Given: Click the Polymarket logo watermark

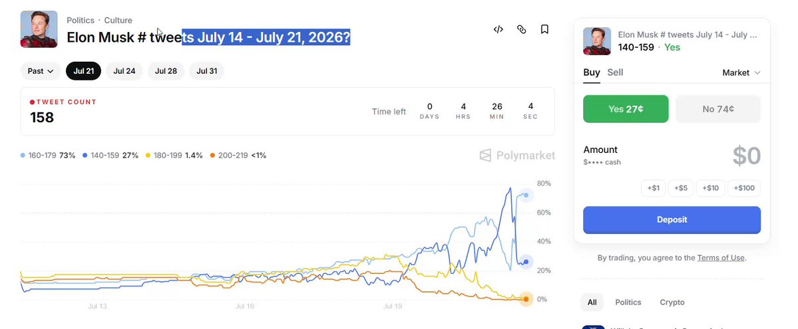Looking at the screenshot, I should pos(517,155).
